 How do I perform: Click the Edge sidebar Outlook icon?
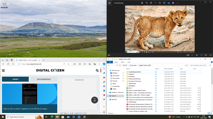[x=104, y=91]
